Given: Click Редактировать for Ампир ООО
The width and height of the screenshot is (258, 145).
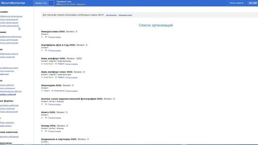Looking at the screenshot, I should [x=55, y=131].
